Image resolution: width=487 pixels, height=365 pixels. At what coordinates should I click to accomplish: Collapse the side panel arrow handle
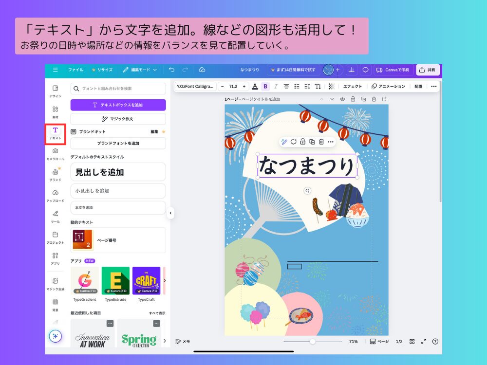170,213
